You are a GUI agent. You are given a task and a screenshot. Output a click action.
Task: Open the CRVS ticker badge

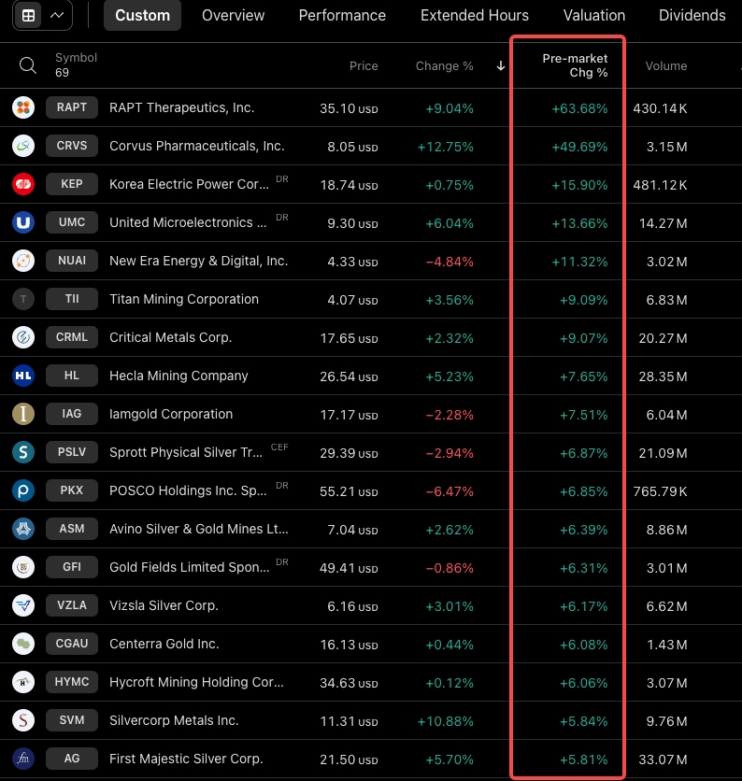click(x=72, y=146)
